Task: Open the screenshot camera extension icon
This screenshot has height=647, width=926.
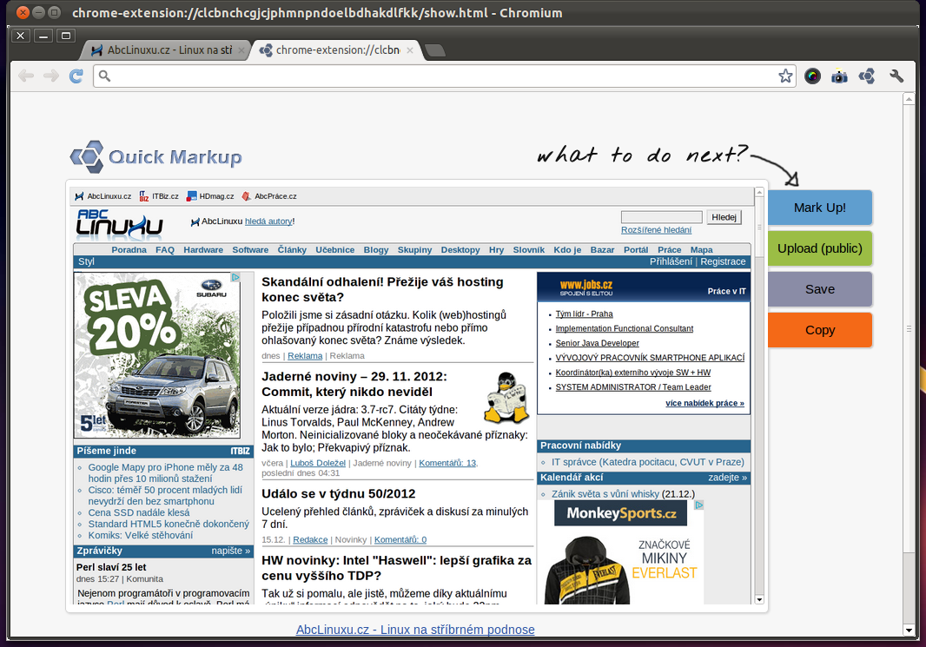Action: pos(839,76)
